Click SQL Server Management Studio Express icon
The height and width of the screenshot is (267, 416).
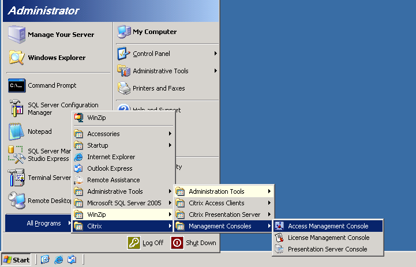(17, 155)
